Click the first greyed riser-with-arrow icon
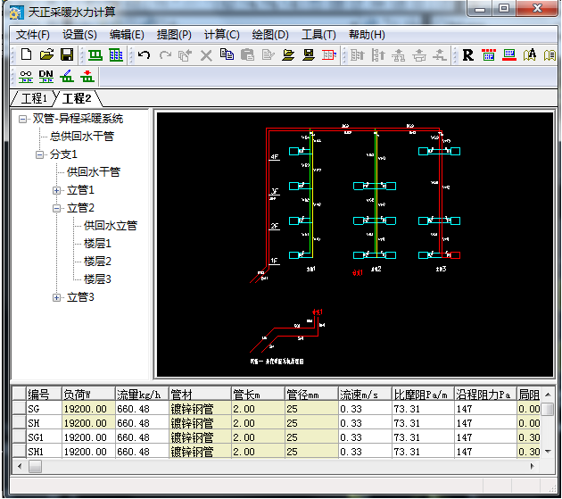Screen dimensions: 562x499 click(x=358, y=54)
